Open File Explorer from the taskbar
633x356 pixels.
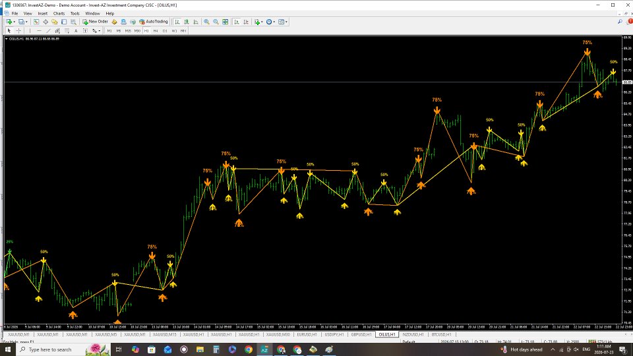click(200, 349)
